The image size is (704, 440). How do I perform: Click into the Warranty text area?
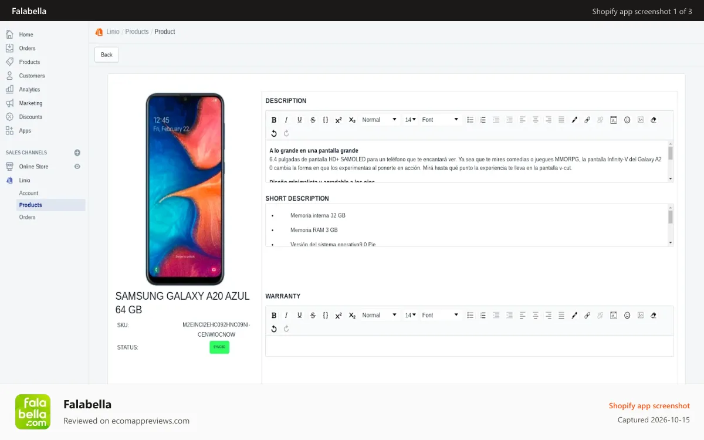(x=469, y=346)
